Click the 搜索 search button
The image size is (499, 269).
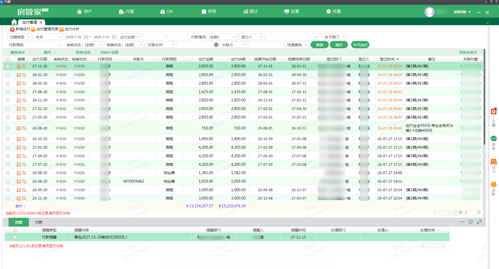(320, 45)
